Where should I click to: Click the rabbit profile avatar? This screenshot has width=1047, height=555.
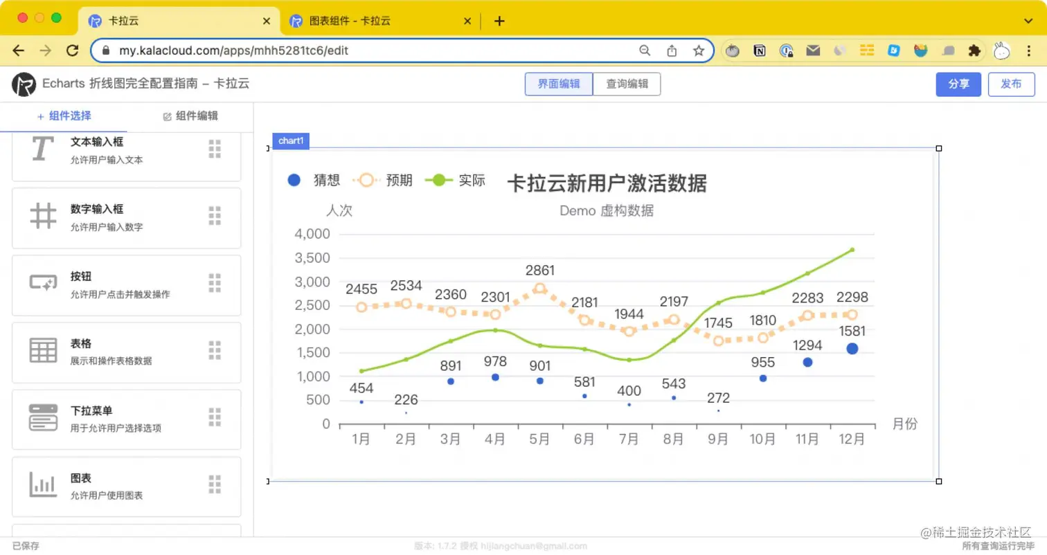tap(1001, 51)
